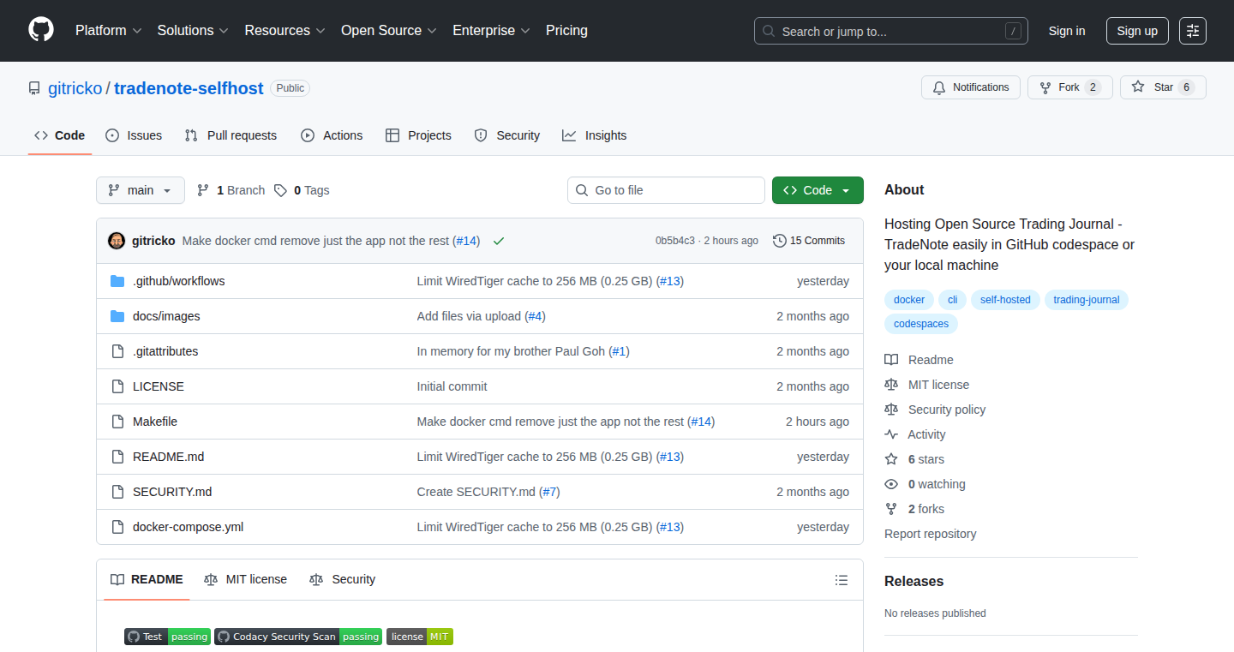Click the docker-compose.yml file icon
1234x652 pixels.
click(117, 527)
